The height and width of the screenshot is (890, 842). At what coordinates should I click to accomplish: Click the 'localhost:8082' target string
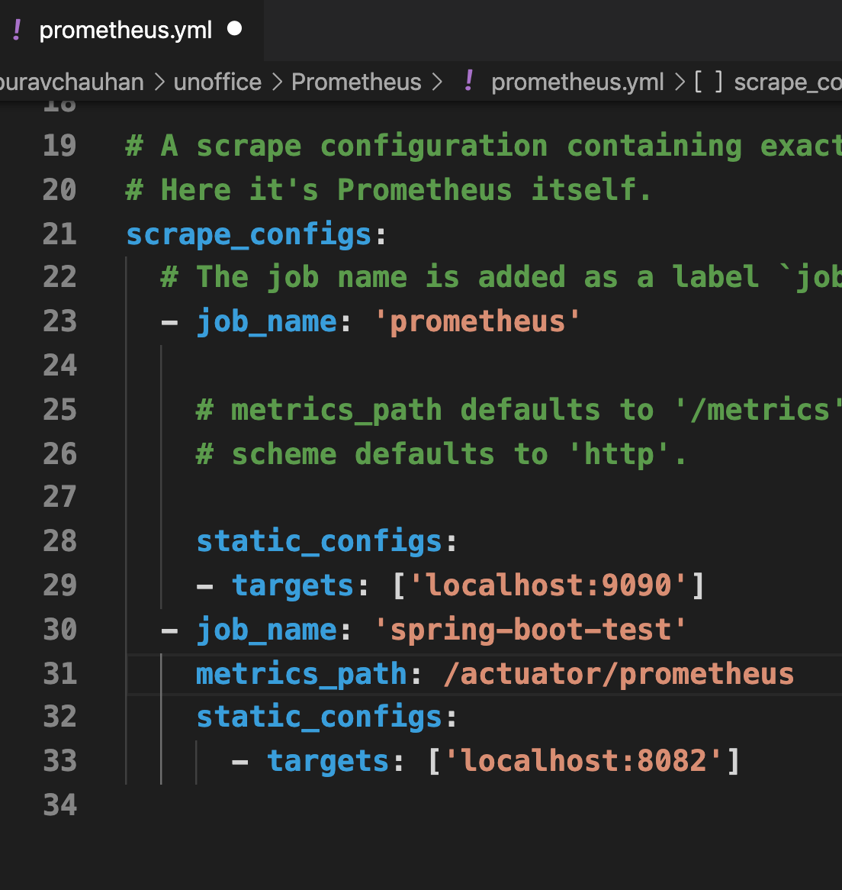click(583, 761)
